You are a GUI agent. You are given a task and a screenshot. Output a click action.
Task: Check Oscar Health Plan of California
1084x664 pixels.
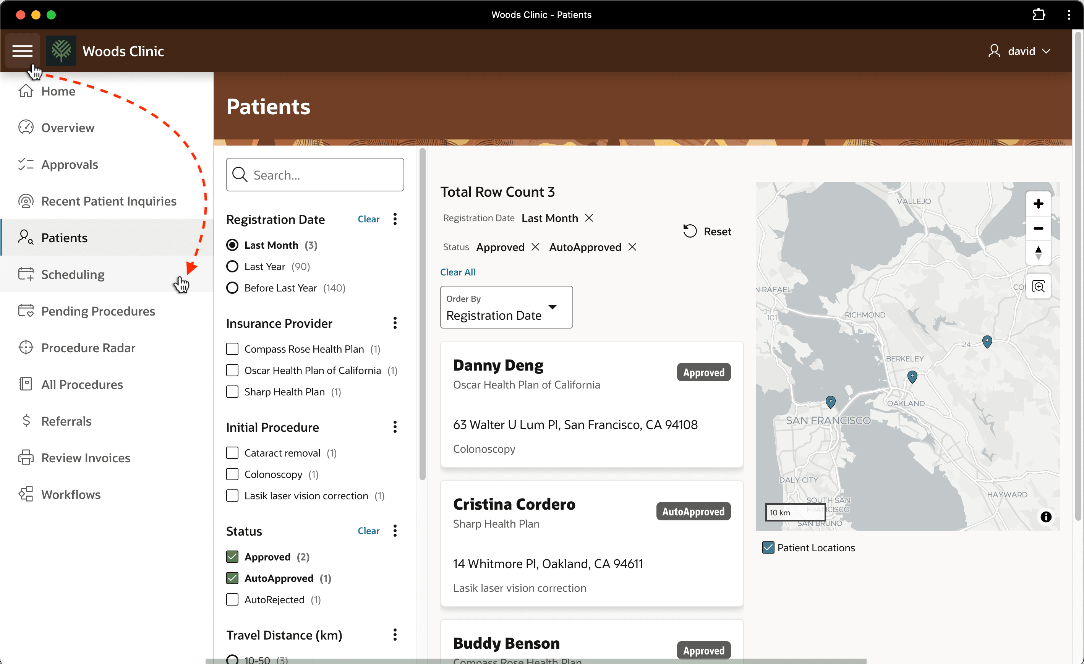point(232,371)
